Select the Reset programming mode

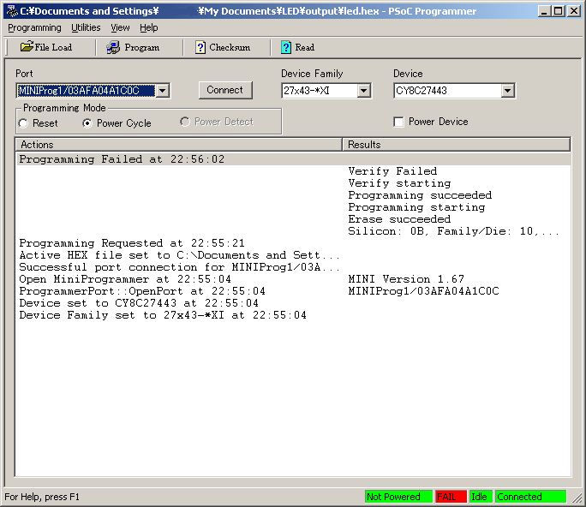23,123
